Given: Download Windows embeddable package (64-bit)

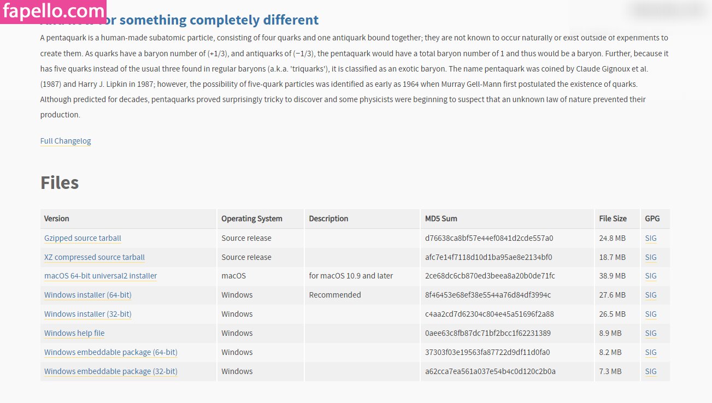Looking at the screenshot, I should [x=111, y=352].
